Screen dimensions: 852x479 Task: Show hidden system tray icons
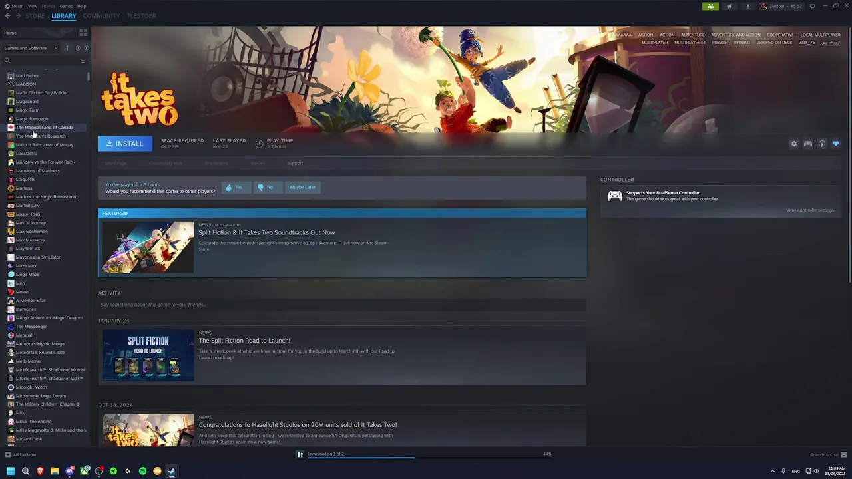coord(772,471)
